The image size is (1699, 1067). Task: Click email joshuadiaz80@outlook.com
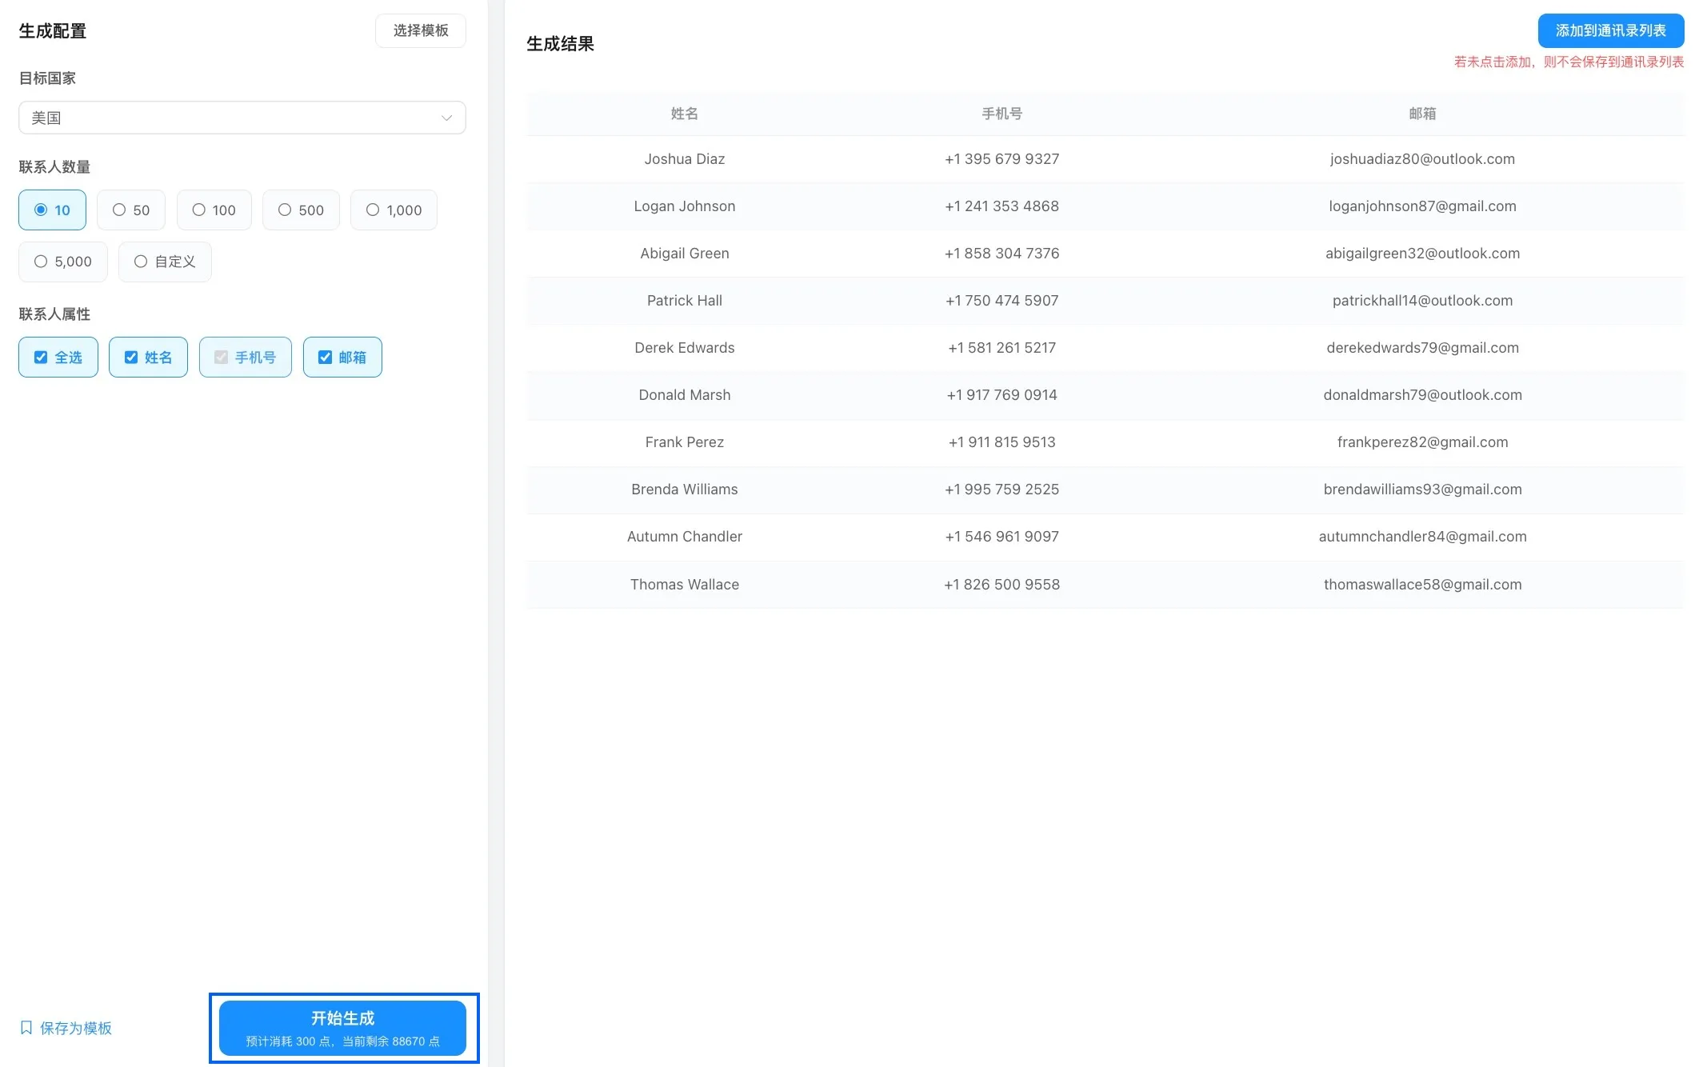coord(1422,158)
